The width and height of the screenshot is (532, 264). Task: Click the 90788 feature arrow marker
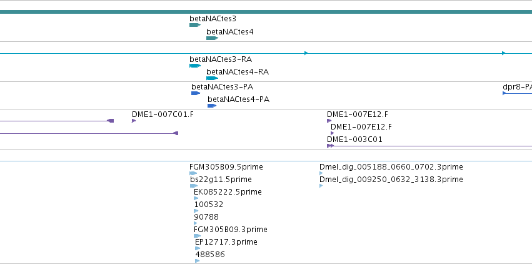click(196, 223)
